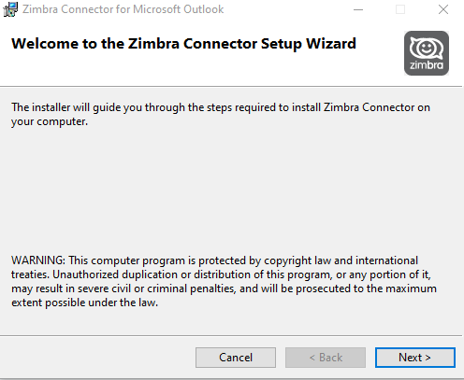This screenshot has width=464, height=380.
Task: Click the 'Welcome to the Zimbra Connector' heading
Action: point(183,44)
